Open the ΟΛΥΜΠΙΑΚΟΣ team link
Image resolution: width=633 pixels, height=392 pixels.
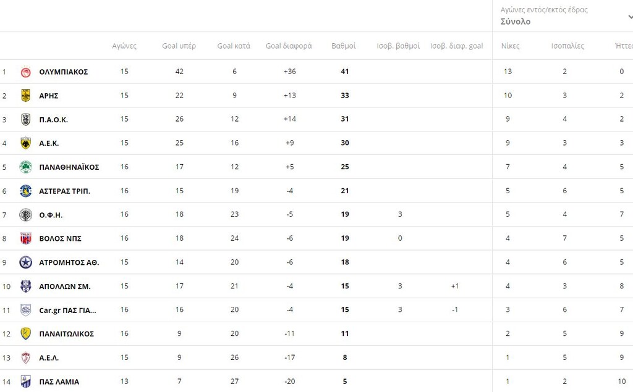[x=63, y=72]
